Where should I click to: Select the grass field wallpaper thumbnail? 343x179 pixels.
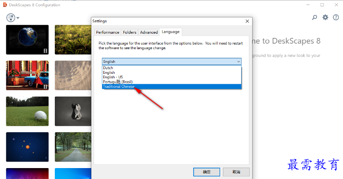tap(73, 40)
